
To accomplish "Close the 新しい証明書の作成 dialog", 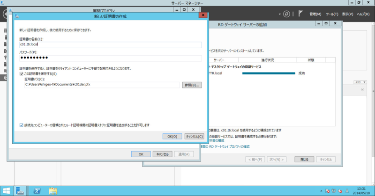I will point(203,15).
